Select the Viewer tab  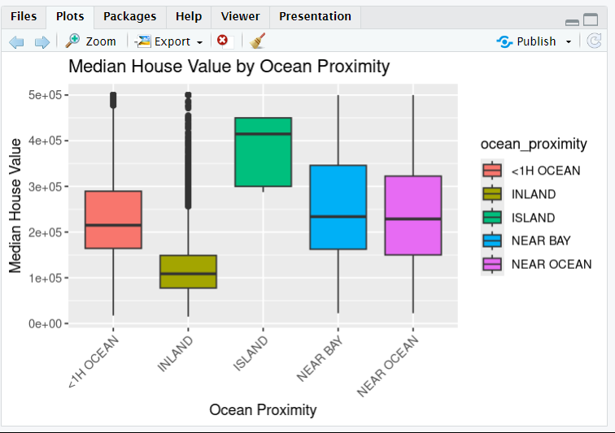pos(240,16)
